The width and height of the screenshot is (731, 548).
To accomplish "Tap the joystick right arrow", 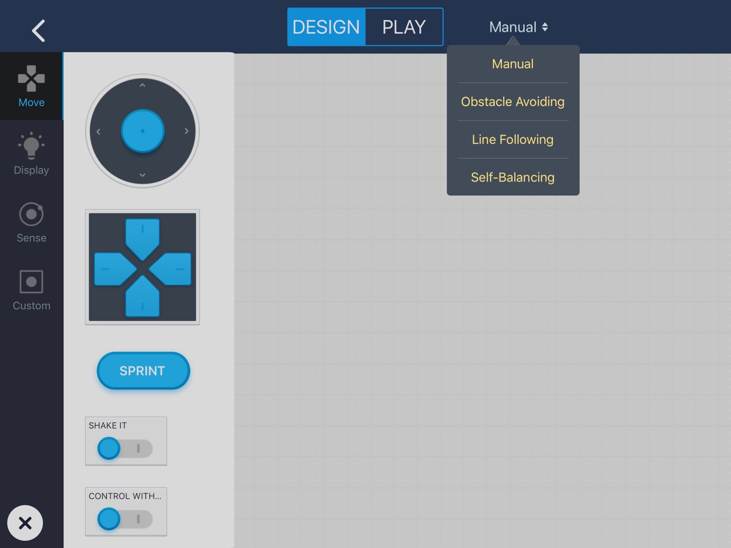I will pos(186,131).
